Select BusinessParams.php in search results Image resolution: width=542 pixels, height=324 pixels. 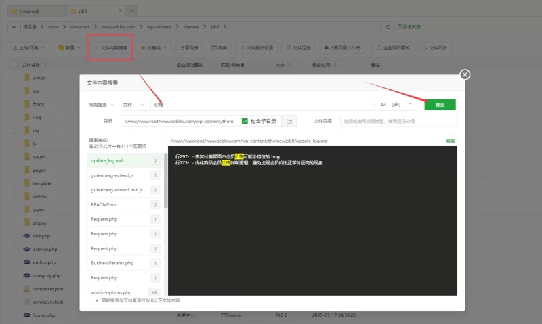click(125, 263)
